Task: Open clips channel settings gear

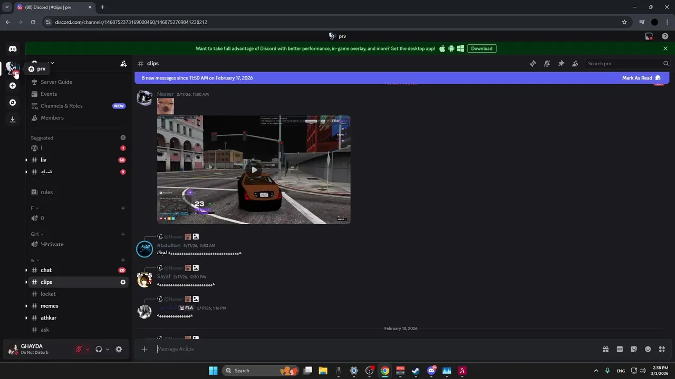Action: coord(123,282)
